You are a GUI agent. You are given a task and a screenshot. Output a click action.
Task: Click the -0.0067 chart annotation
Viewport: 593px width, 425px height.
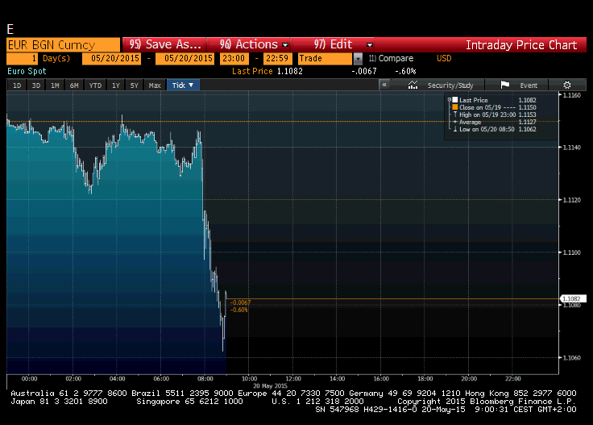coord(240,302)
